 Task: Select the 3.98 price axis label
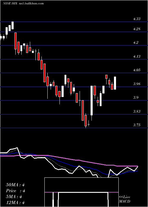(137, 84)
